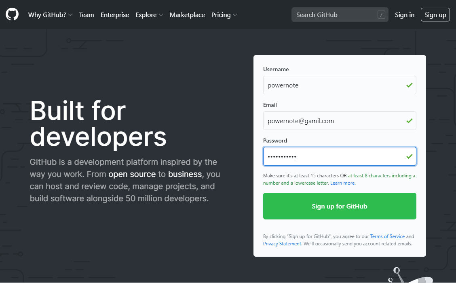This screenshot has height=283, width=456.
Task: Click Sign in link
Action: click(x=405, y=15)
